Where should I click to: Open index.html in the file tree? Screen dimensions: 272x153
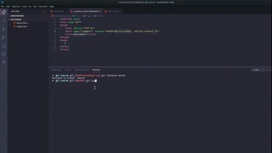[x=22, y=26]
